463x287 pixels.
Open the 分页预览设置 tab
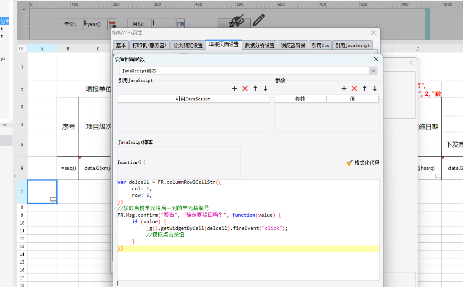(x=188, y=45)
